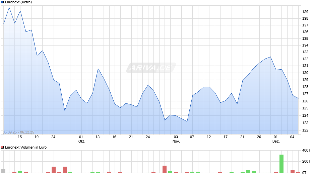Click the red Euronext Volumen legend swatch
315x176 pixels.
click(x=2, y=147)
